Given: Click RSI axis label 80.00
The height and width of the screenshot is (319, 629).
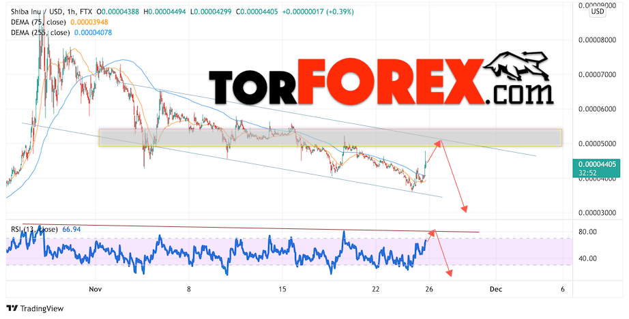Looking at the screenshot, I should coord(587,232).
